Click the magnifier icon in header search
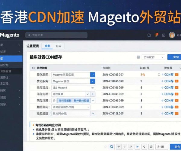The height and width of the screenshot is (151, 181). [x=29, y=35]
